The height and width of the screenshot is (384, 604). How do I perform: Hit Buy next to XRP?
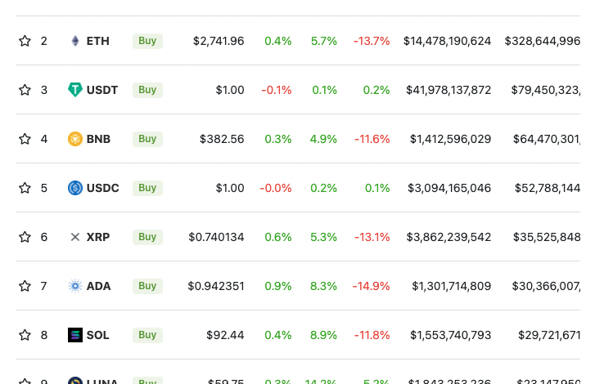click(147, 237)
